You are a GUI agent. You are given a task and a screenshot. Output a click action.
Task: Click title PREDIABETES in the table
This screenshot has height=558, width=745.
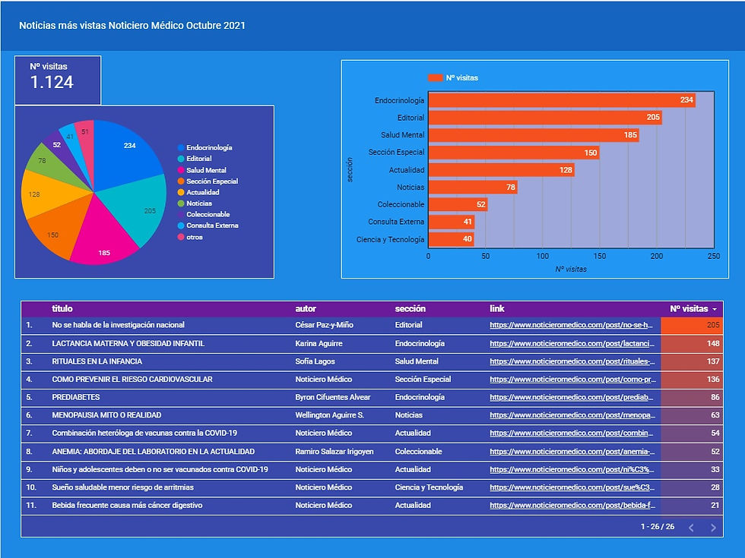pos(76,398)
